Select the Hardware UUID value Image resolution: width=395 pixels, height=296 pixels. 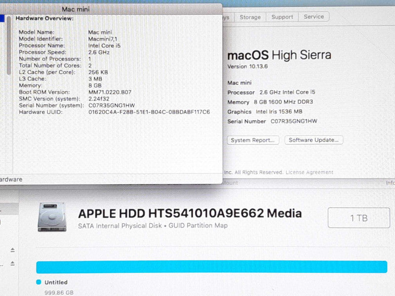tap(149, 112)
